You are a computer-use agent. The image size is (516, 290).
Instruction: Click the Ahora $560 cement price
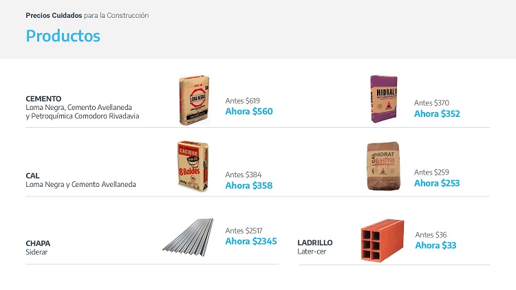[249, 111]
